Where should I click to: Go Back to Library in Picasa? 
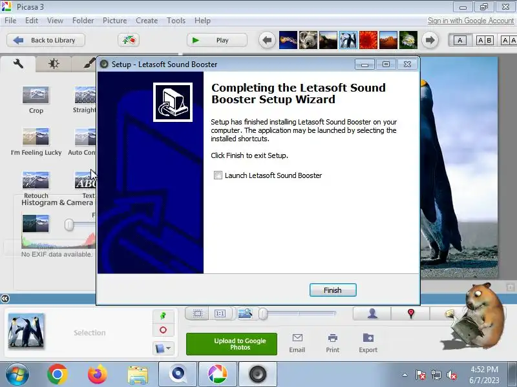click(46, 40)
